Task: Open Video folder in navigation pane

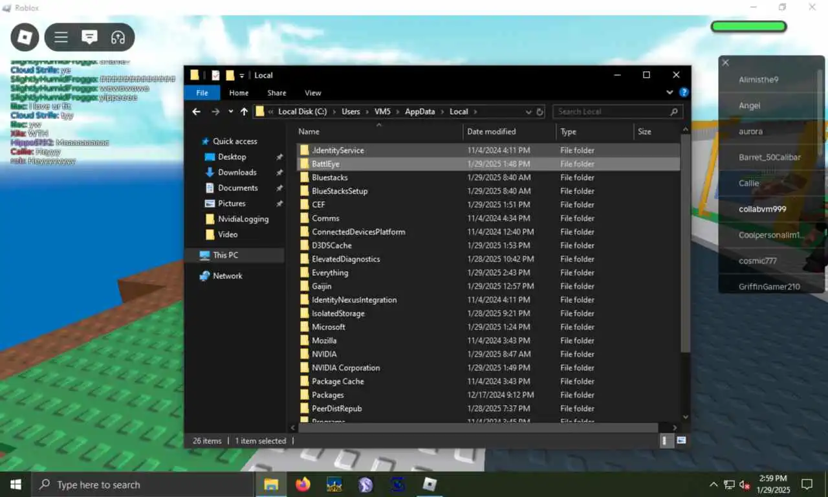Action: coord(228,234)
